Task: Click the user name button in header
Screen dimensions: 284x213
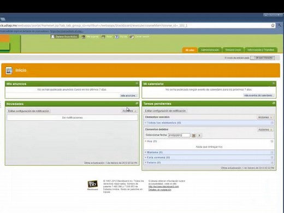Action: pyautogui.click(x=64, y=37)
